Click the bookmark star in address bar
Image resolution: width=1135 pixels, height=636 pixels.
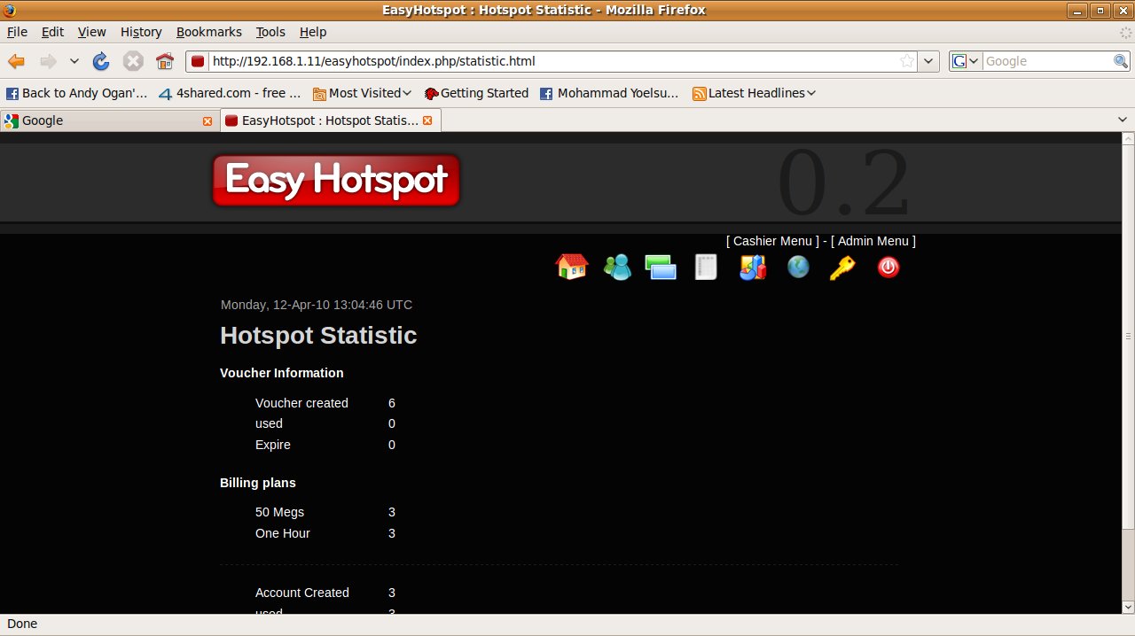click(x=907, y=61)
